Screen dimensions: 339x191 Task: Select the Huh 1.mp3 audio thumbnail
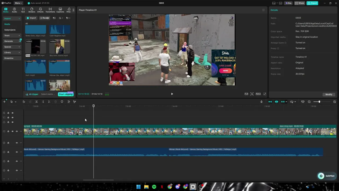35,66
